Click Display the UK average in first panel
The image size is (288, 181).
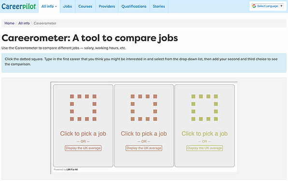click(x=83, y=148)
